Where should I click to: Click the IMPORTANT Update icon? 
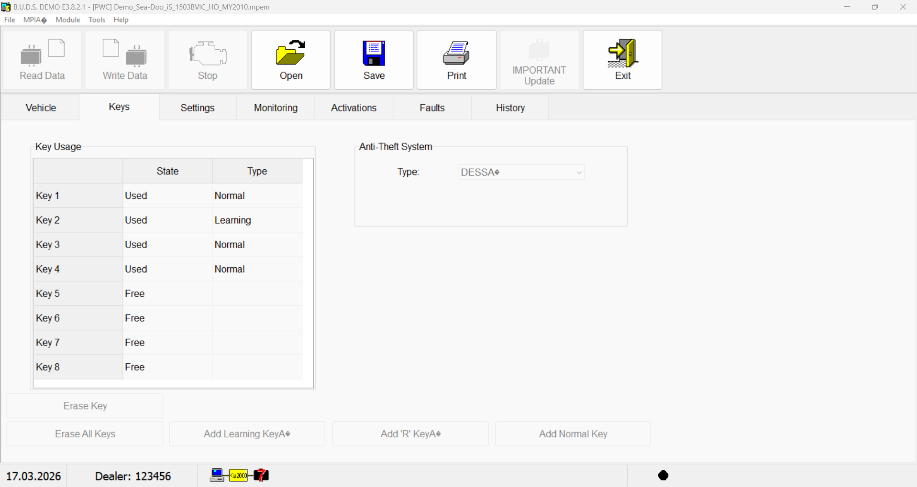(x=539, y=59)
